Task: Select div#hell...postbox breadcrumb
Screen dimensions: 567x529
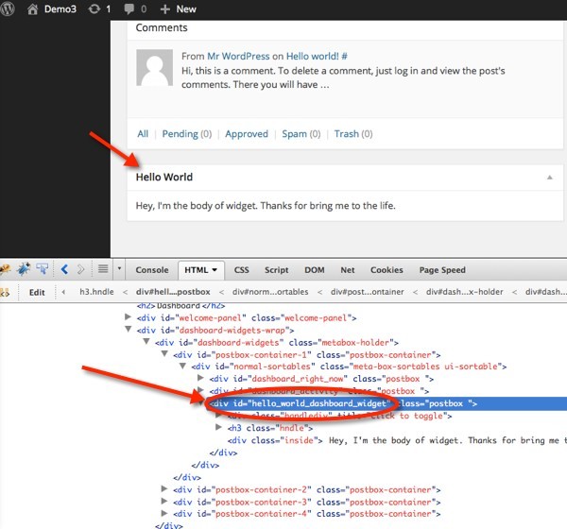Action: (x=173, y=292)
